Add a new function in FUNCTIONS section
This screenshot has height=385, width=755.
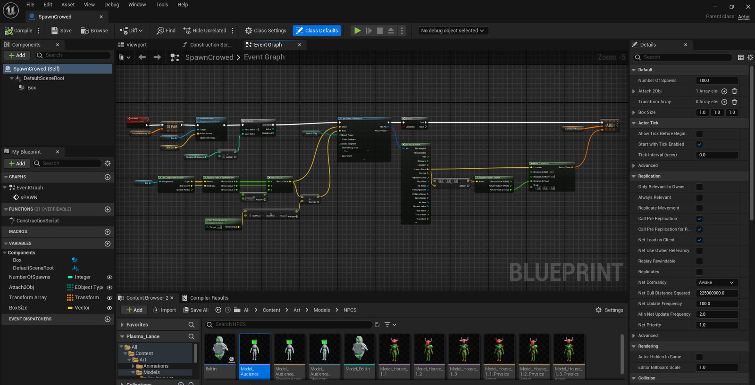click(108, 209)
